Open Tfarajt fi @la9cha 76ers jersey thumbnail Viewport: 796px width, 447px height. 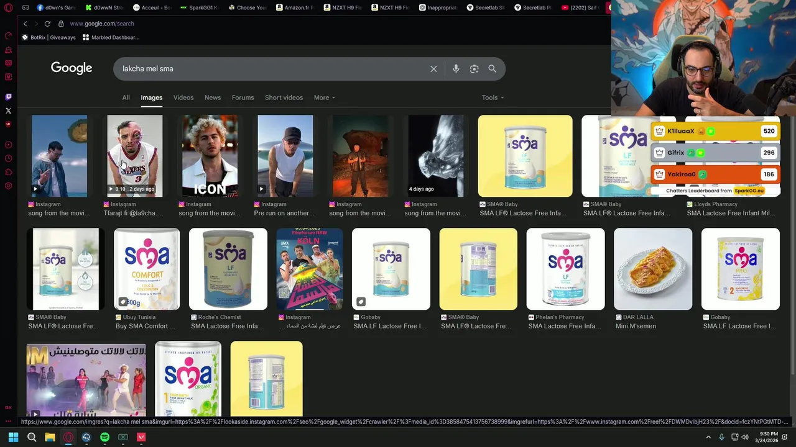point(135,156)
